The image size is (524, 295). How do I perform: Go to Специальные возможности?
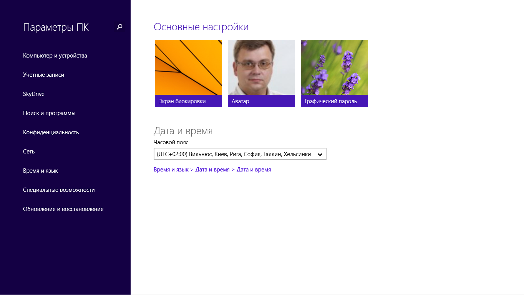(59, 190)
